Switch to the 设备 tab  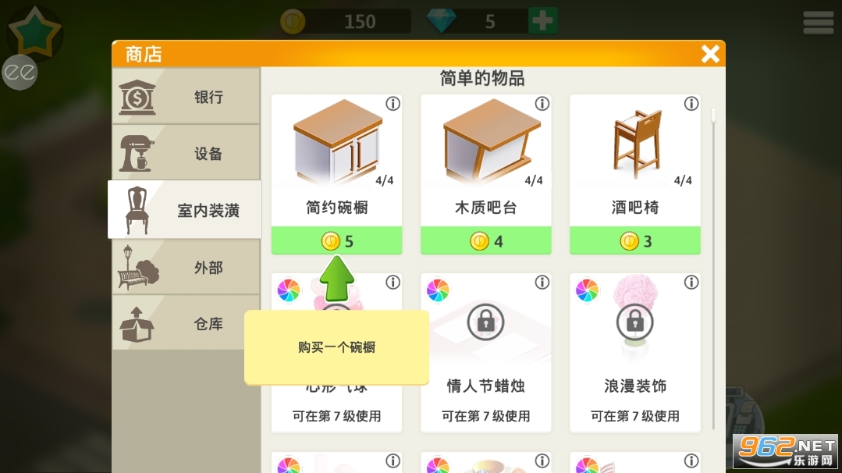point(186,154)
